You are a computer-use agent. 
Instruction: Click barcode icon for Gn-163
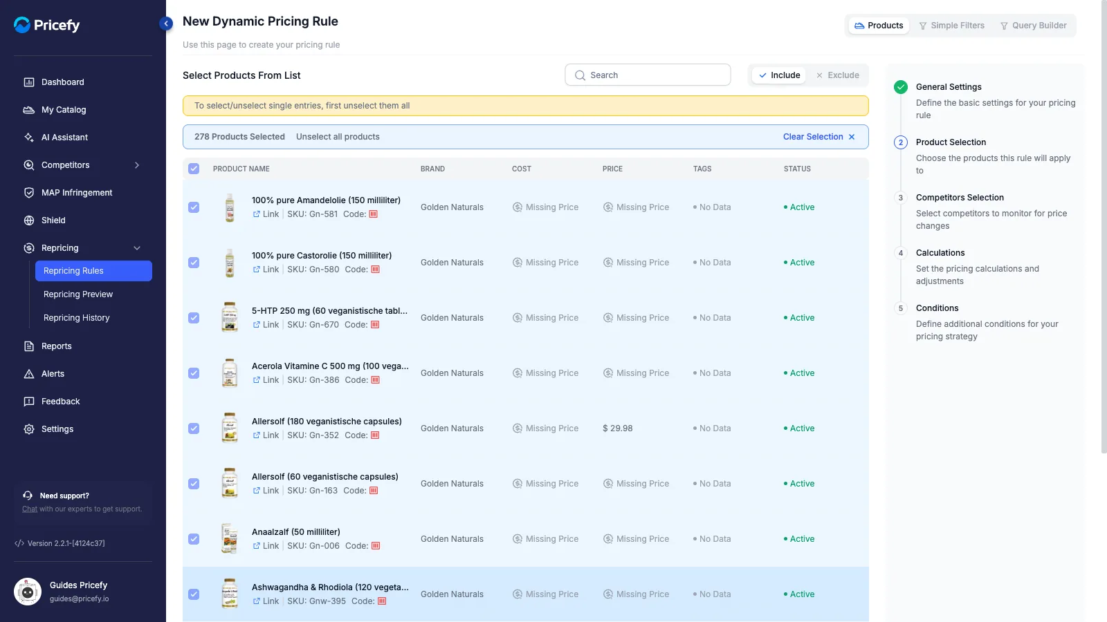coord(374,491)
